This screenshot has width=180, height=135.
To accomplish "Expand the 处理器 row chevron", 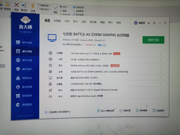I will point(161,54).
